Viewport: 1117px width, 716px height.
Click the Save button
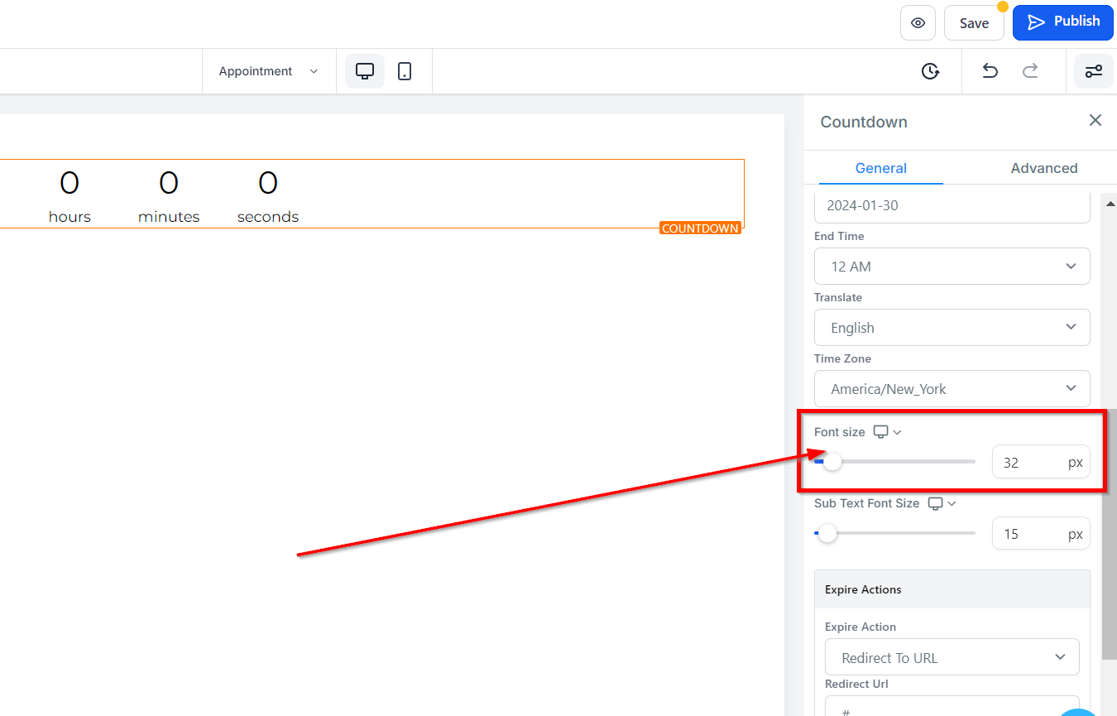click(974, 23)
